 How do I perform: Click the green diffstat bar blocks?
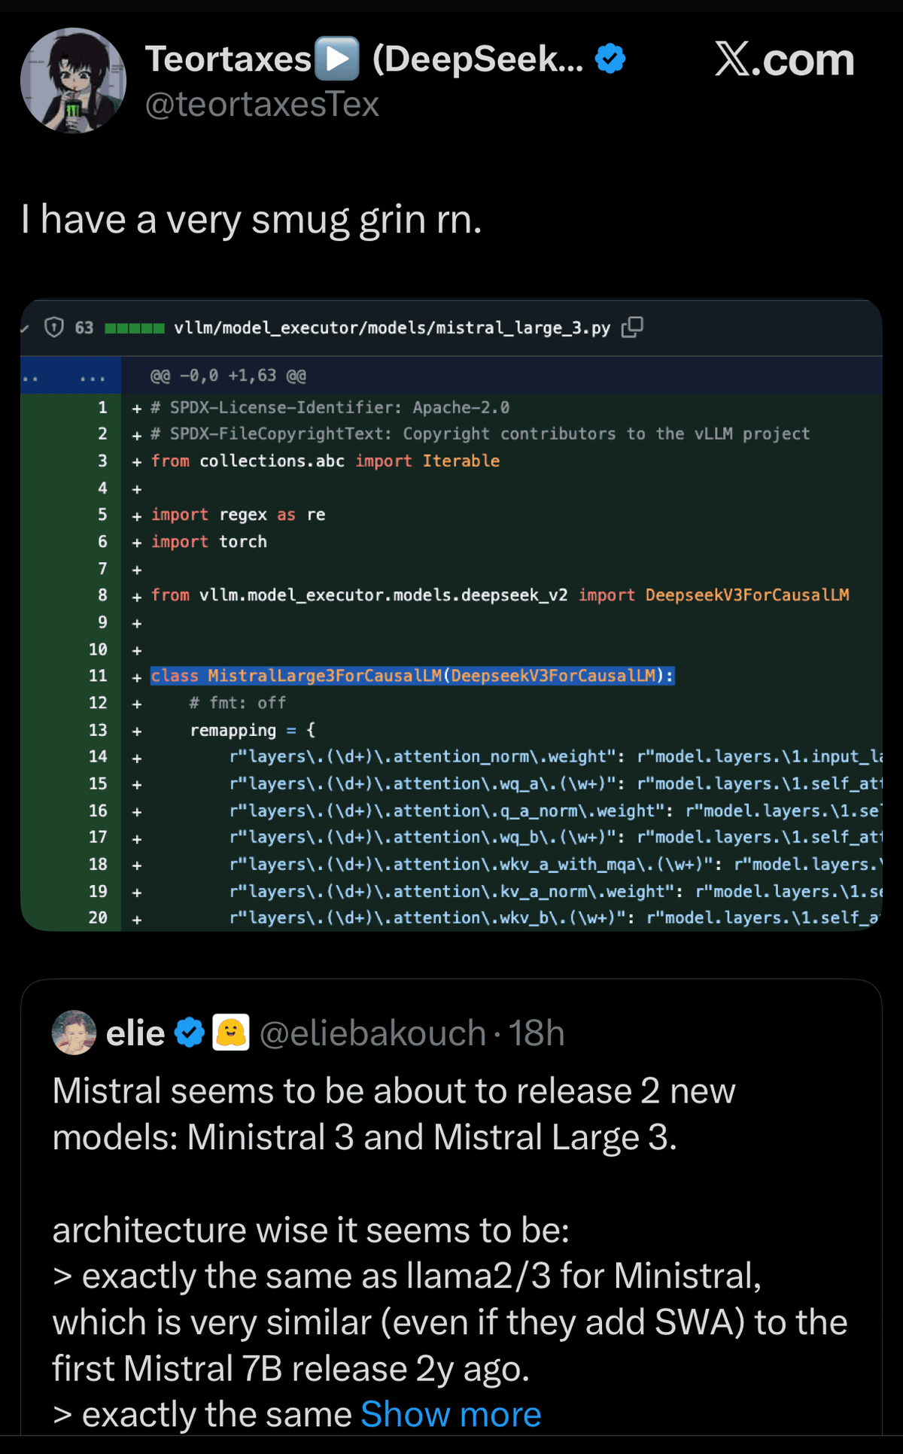(134, 328)
